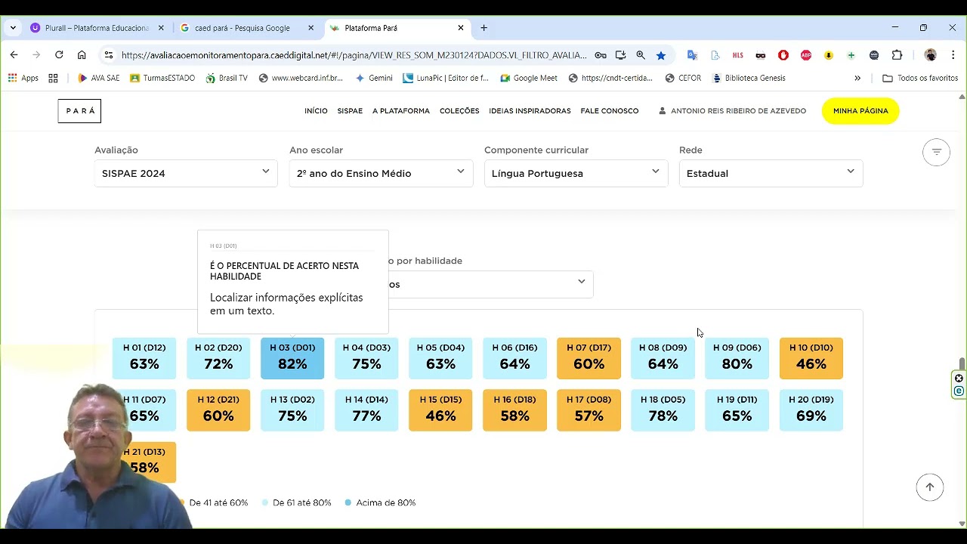This screenshot has height=544, width=967.
Task: Click the browser back arrow
Action: (14, 55)
